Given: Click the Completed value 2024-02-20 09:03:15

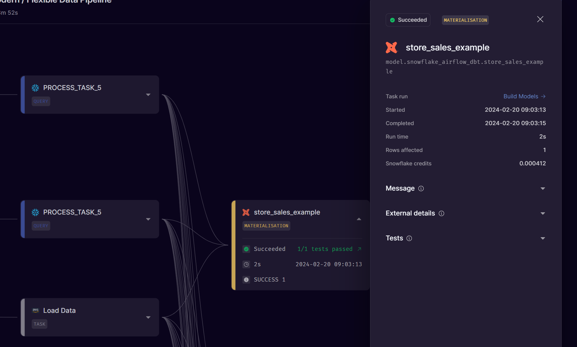Looking at the screenshot, I should tap(515, 123).
